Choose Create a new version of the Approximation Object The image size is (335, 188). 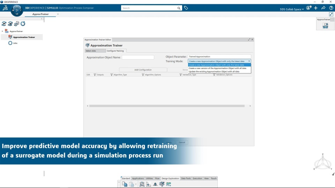click(219, 68)
